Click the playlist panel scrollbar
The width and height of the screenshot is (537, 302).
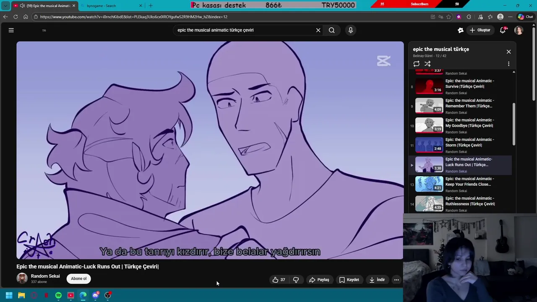point(514,125)
